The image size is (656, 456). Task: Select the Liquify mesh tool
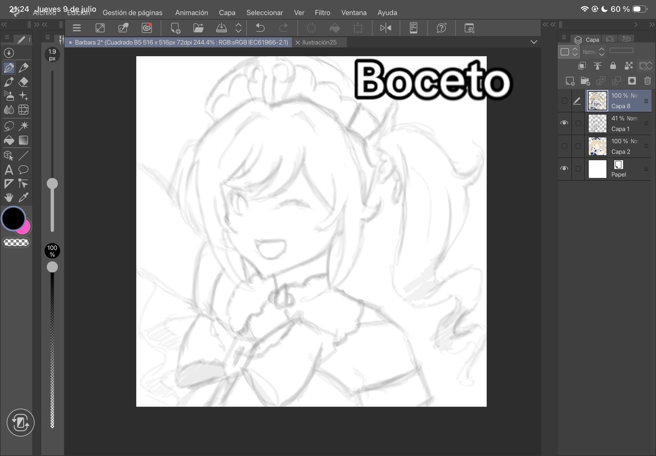point(24,110)
